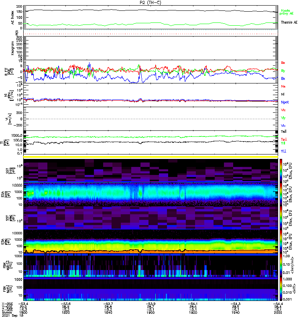Click the FBK scm [Hz] axis title

7,289
